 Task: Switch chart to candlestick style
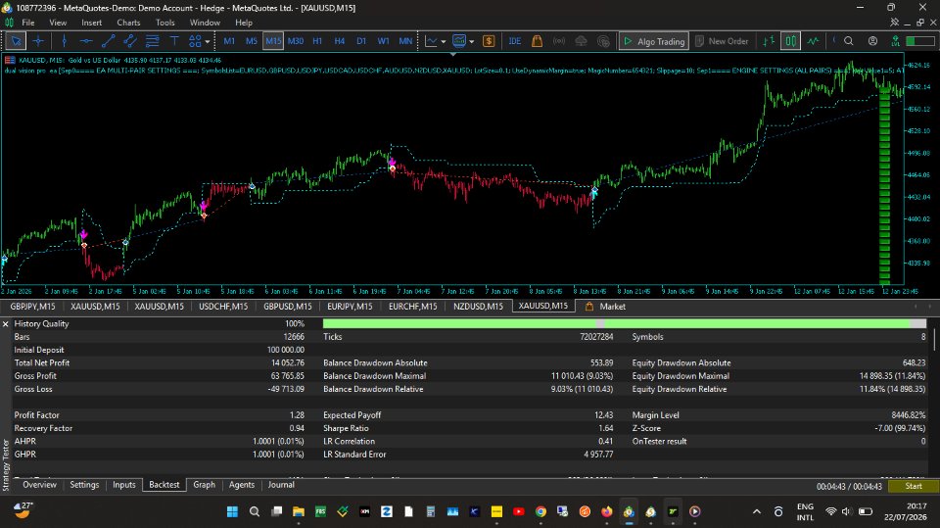point(791,41)
